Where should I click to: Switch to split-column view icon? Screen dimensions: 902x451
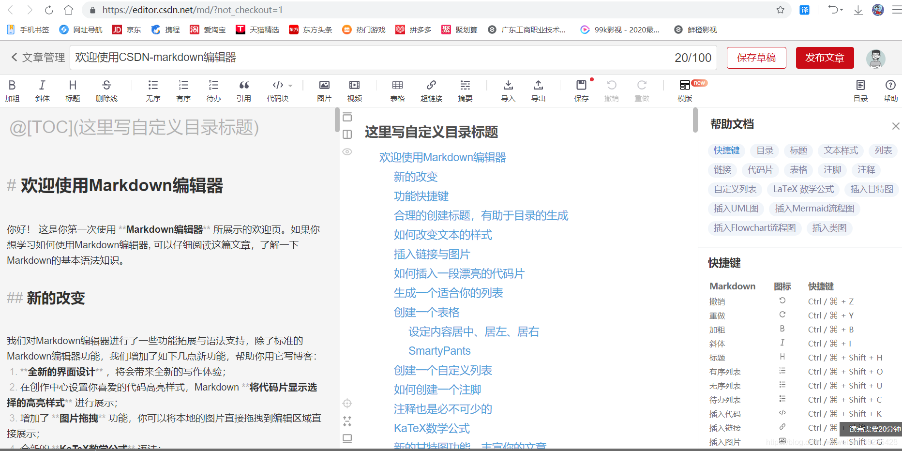click(x=347, y=134)
